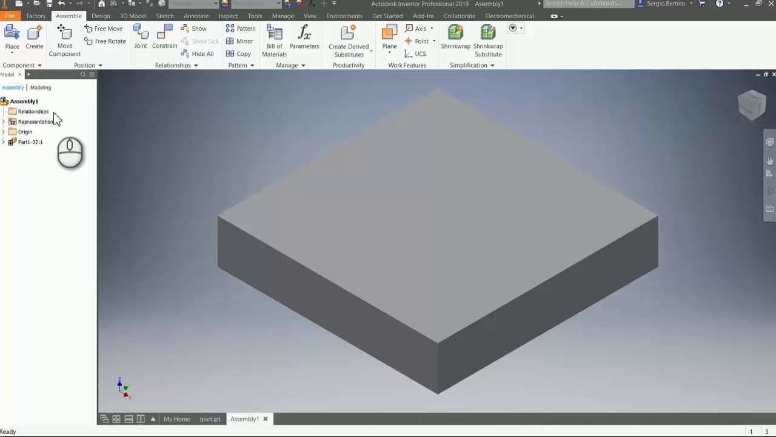The image size is (776, 437).
Task: Click the Home icon in quick access toolbar
Action: [x=101, y=4]
